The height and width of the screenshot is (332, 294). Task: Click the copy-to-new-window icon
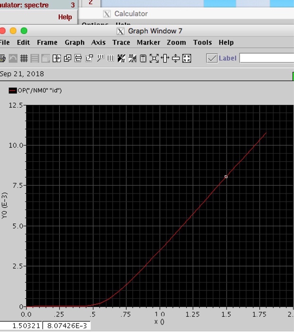click(67, 58)
